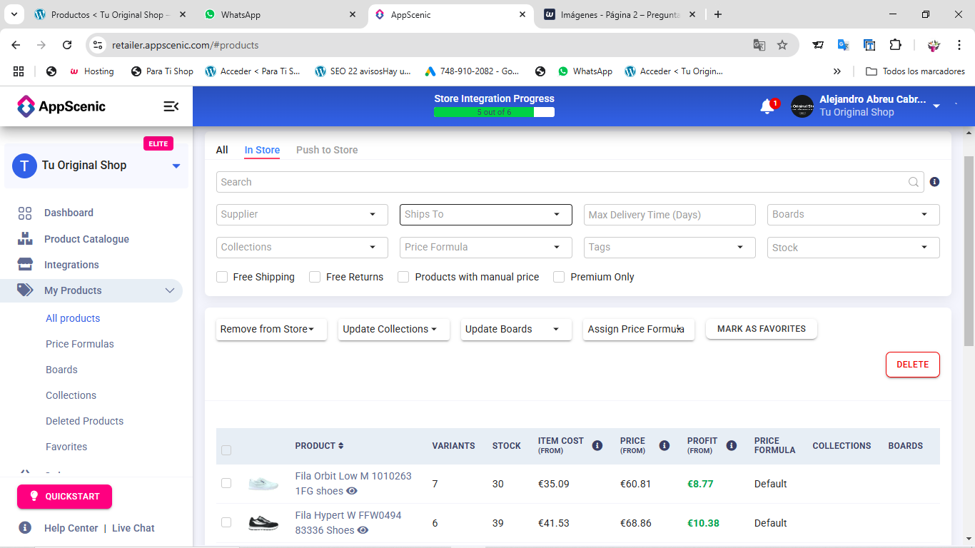Open the Supplier dropdown

tap(302, 215)
